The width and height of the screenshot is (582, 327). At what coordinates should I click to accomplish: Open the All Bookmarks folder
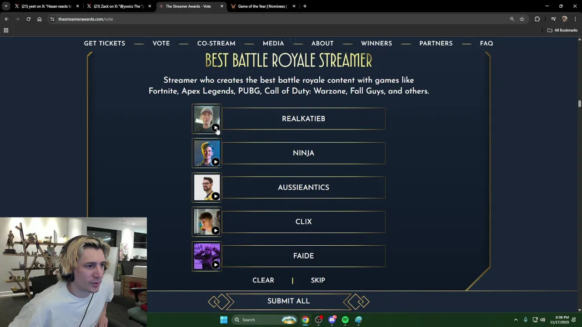[562, 30]
